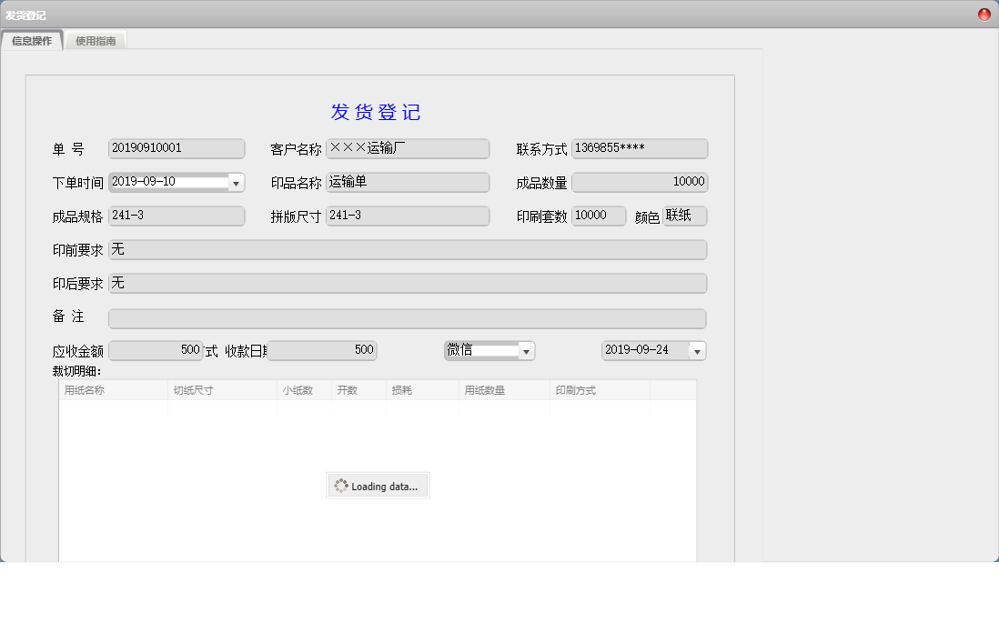
Task: Select the 信息操作 tab
Action: point(33,40)
